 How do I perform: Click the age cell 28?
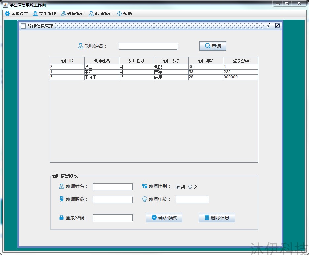[x=206, y=77]
